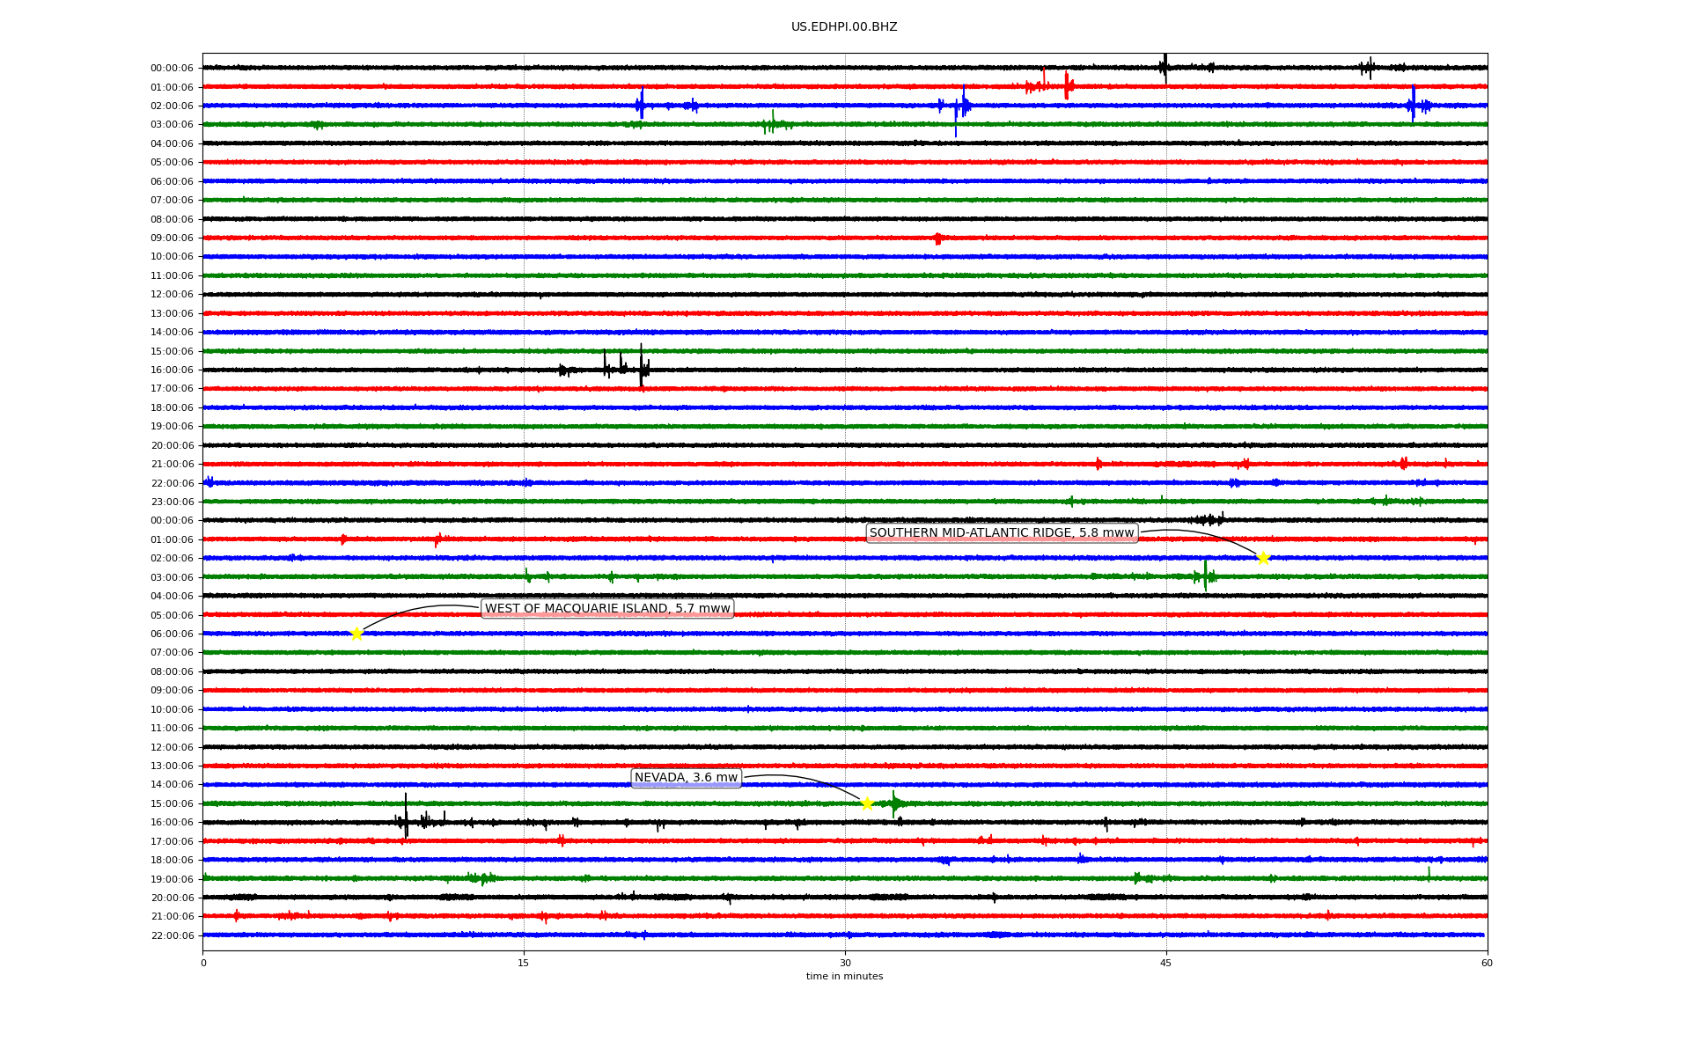Click the first 00:00:06 trace label at top
Viewport: 1690px width, 1056px height.
click(172, 69)
